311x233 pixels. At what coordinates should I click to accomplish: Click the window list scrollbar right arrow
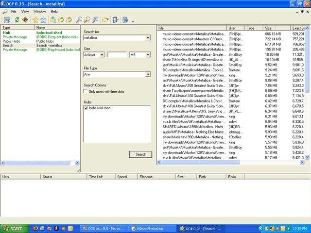coord(77,163)
